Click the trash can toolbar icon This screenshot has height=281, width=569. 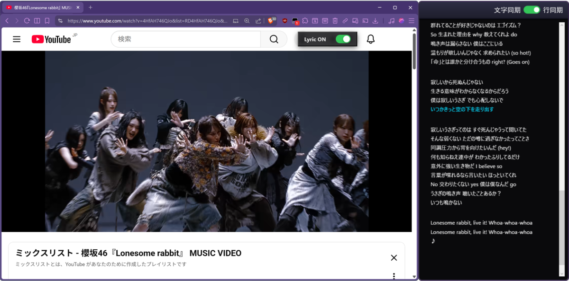[x=335, y=21]
